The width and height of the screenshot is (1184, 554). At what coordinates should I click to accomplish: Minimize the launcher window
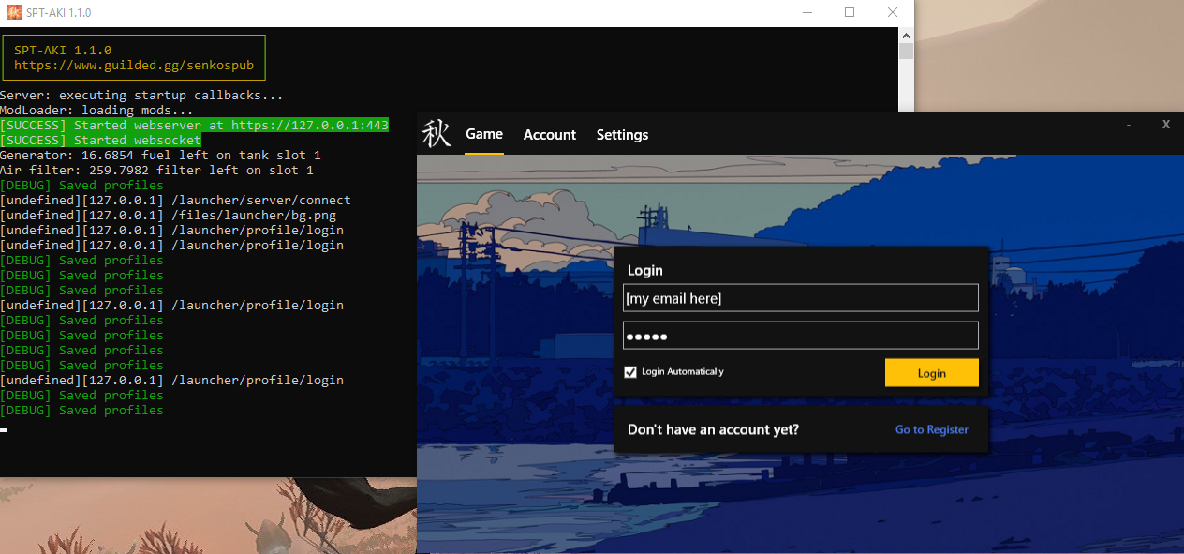(1129, 125)
